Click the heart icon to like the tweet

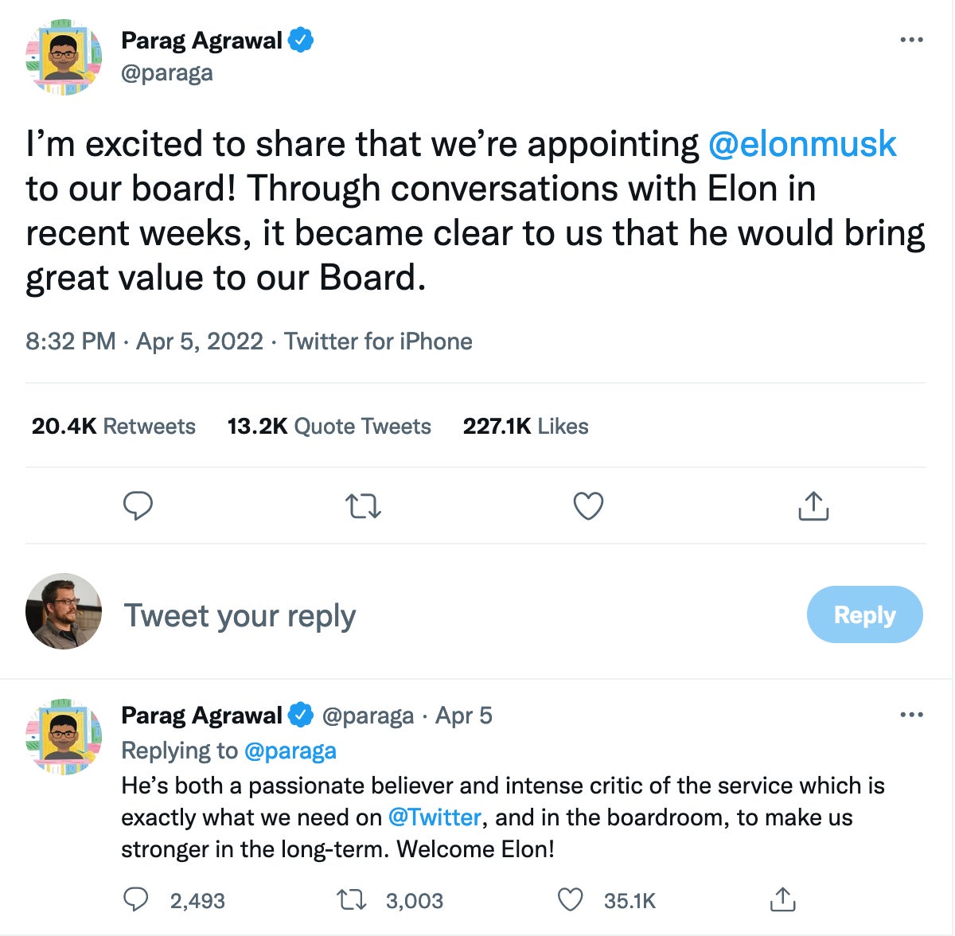coord(587,506)
